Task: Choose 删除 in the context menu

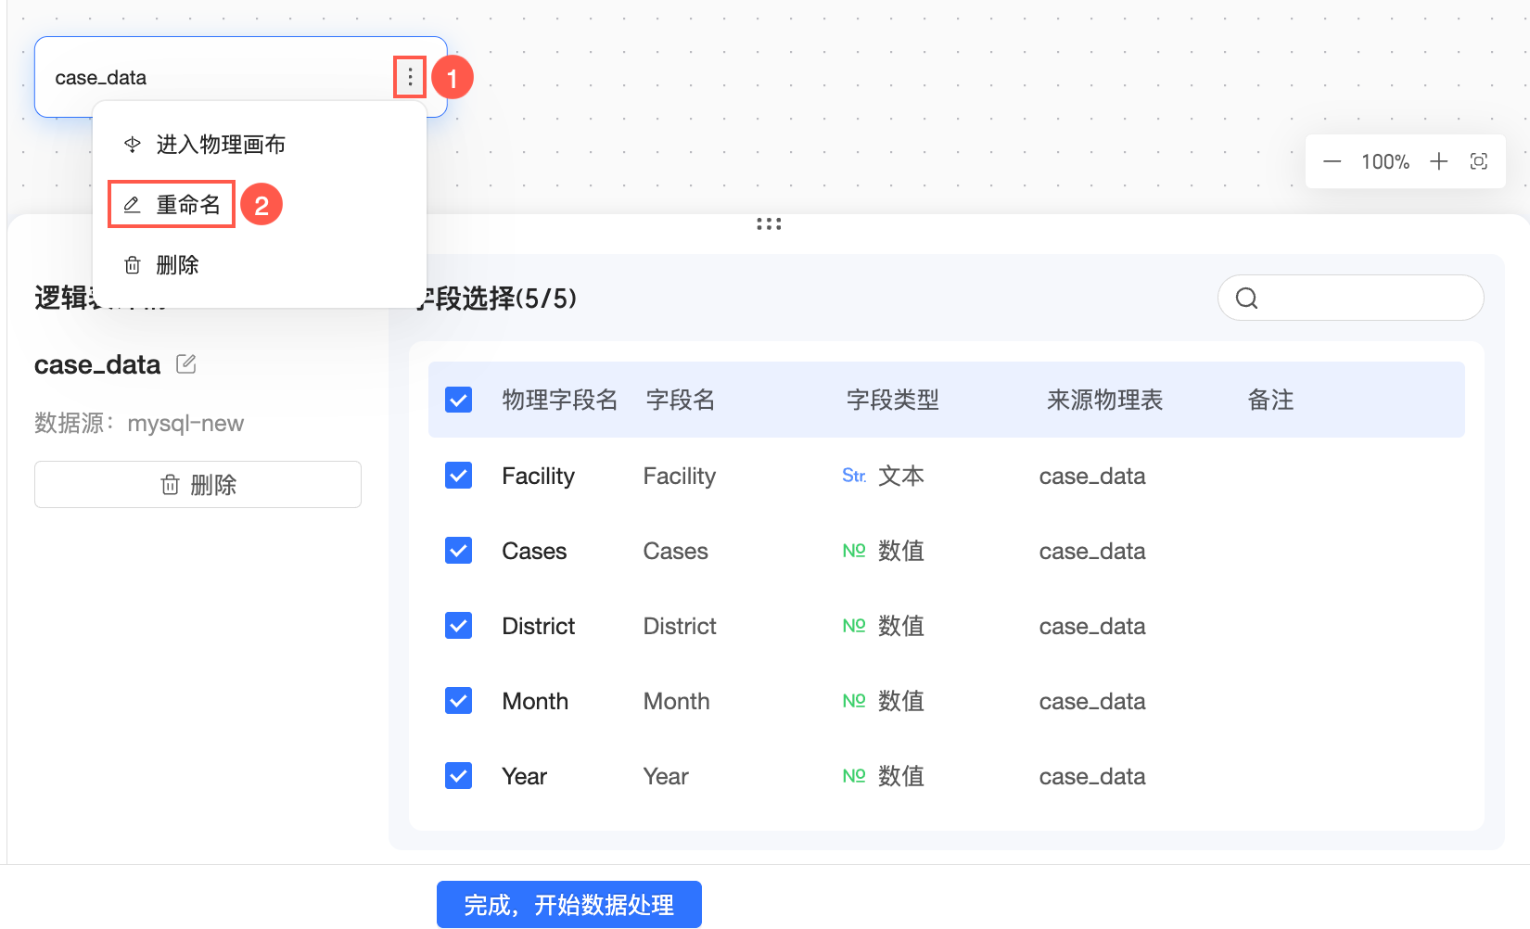Action: [x=260, y=265]
